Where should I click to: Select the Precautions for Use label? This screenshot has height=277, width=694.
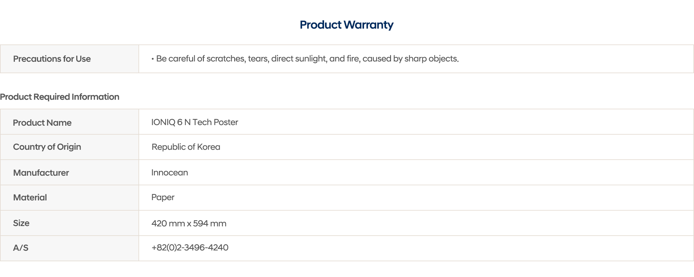(52, 59)
